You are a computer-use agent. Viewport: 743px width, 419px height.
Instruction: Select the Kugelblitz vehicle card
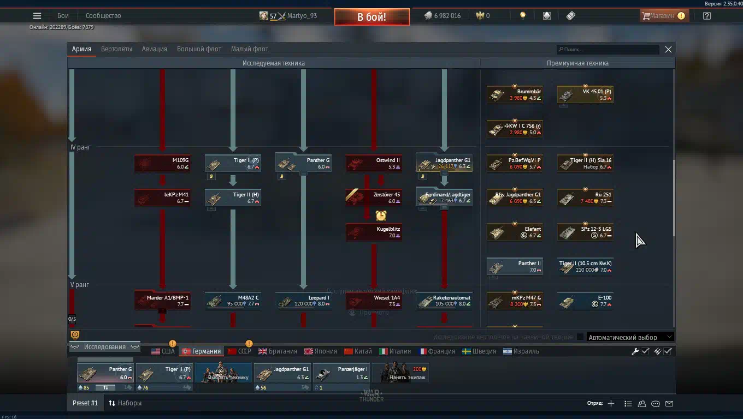point(374,232)
